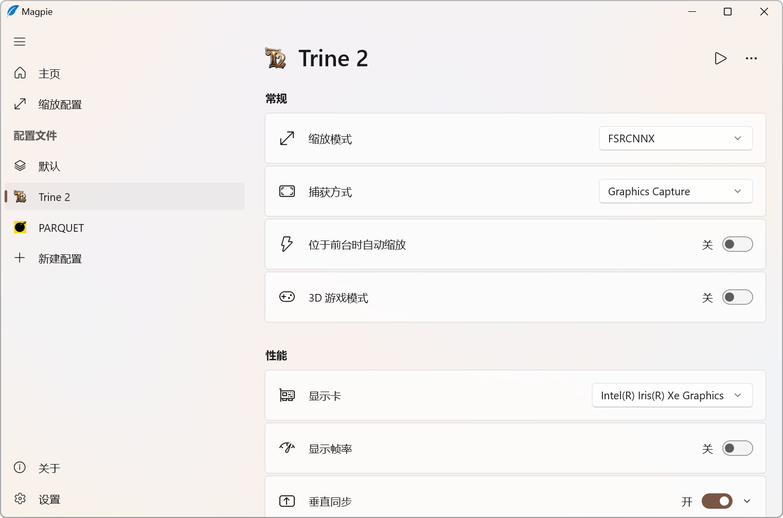Click the 缩放模式 scale arrow icon
Viewport: 783px width, 518px height.
coord(287,138)
